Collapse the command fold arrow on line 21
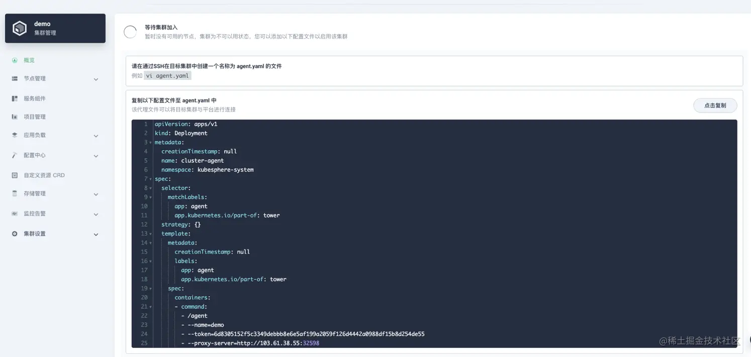 click(x=151, y=307)
